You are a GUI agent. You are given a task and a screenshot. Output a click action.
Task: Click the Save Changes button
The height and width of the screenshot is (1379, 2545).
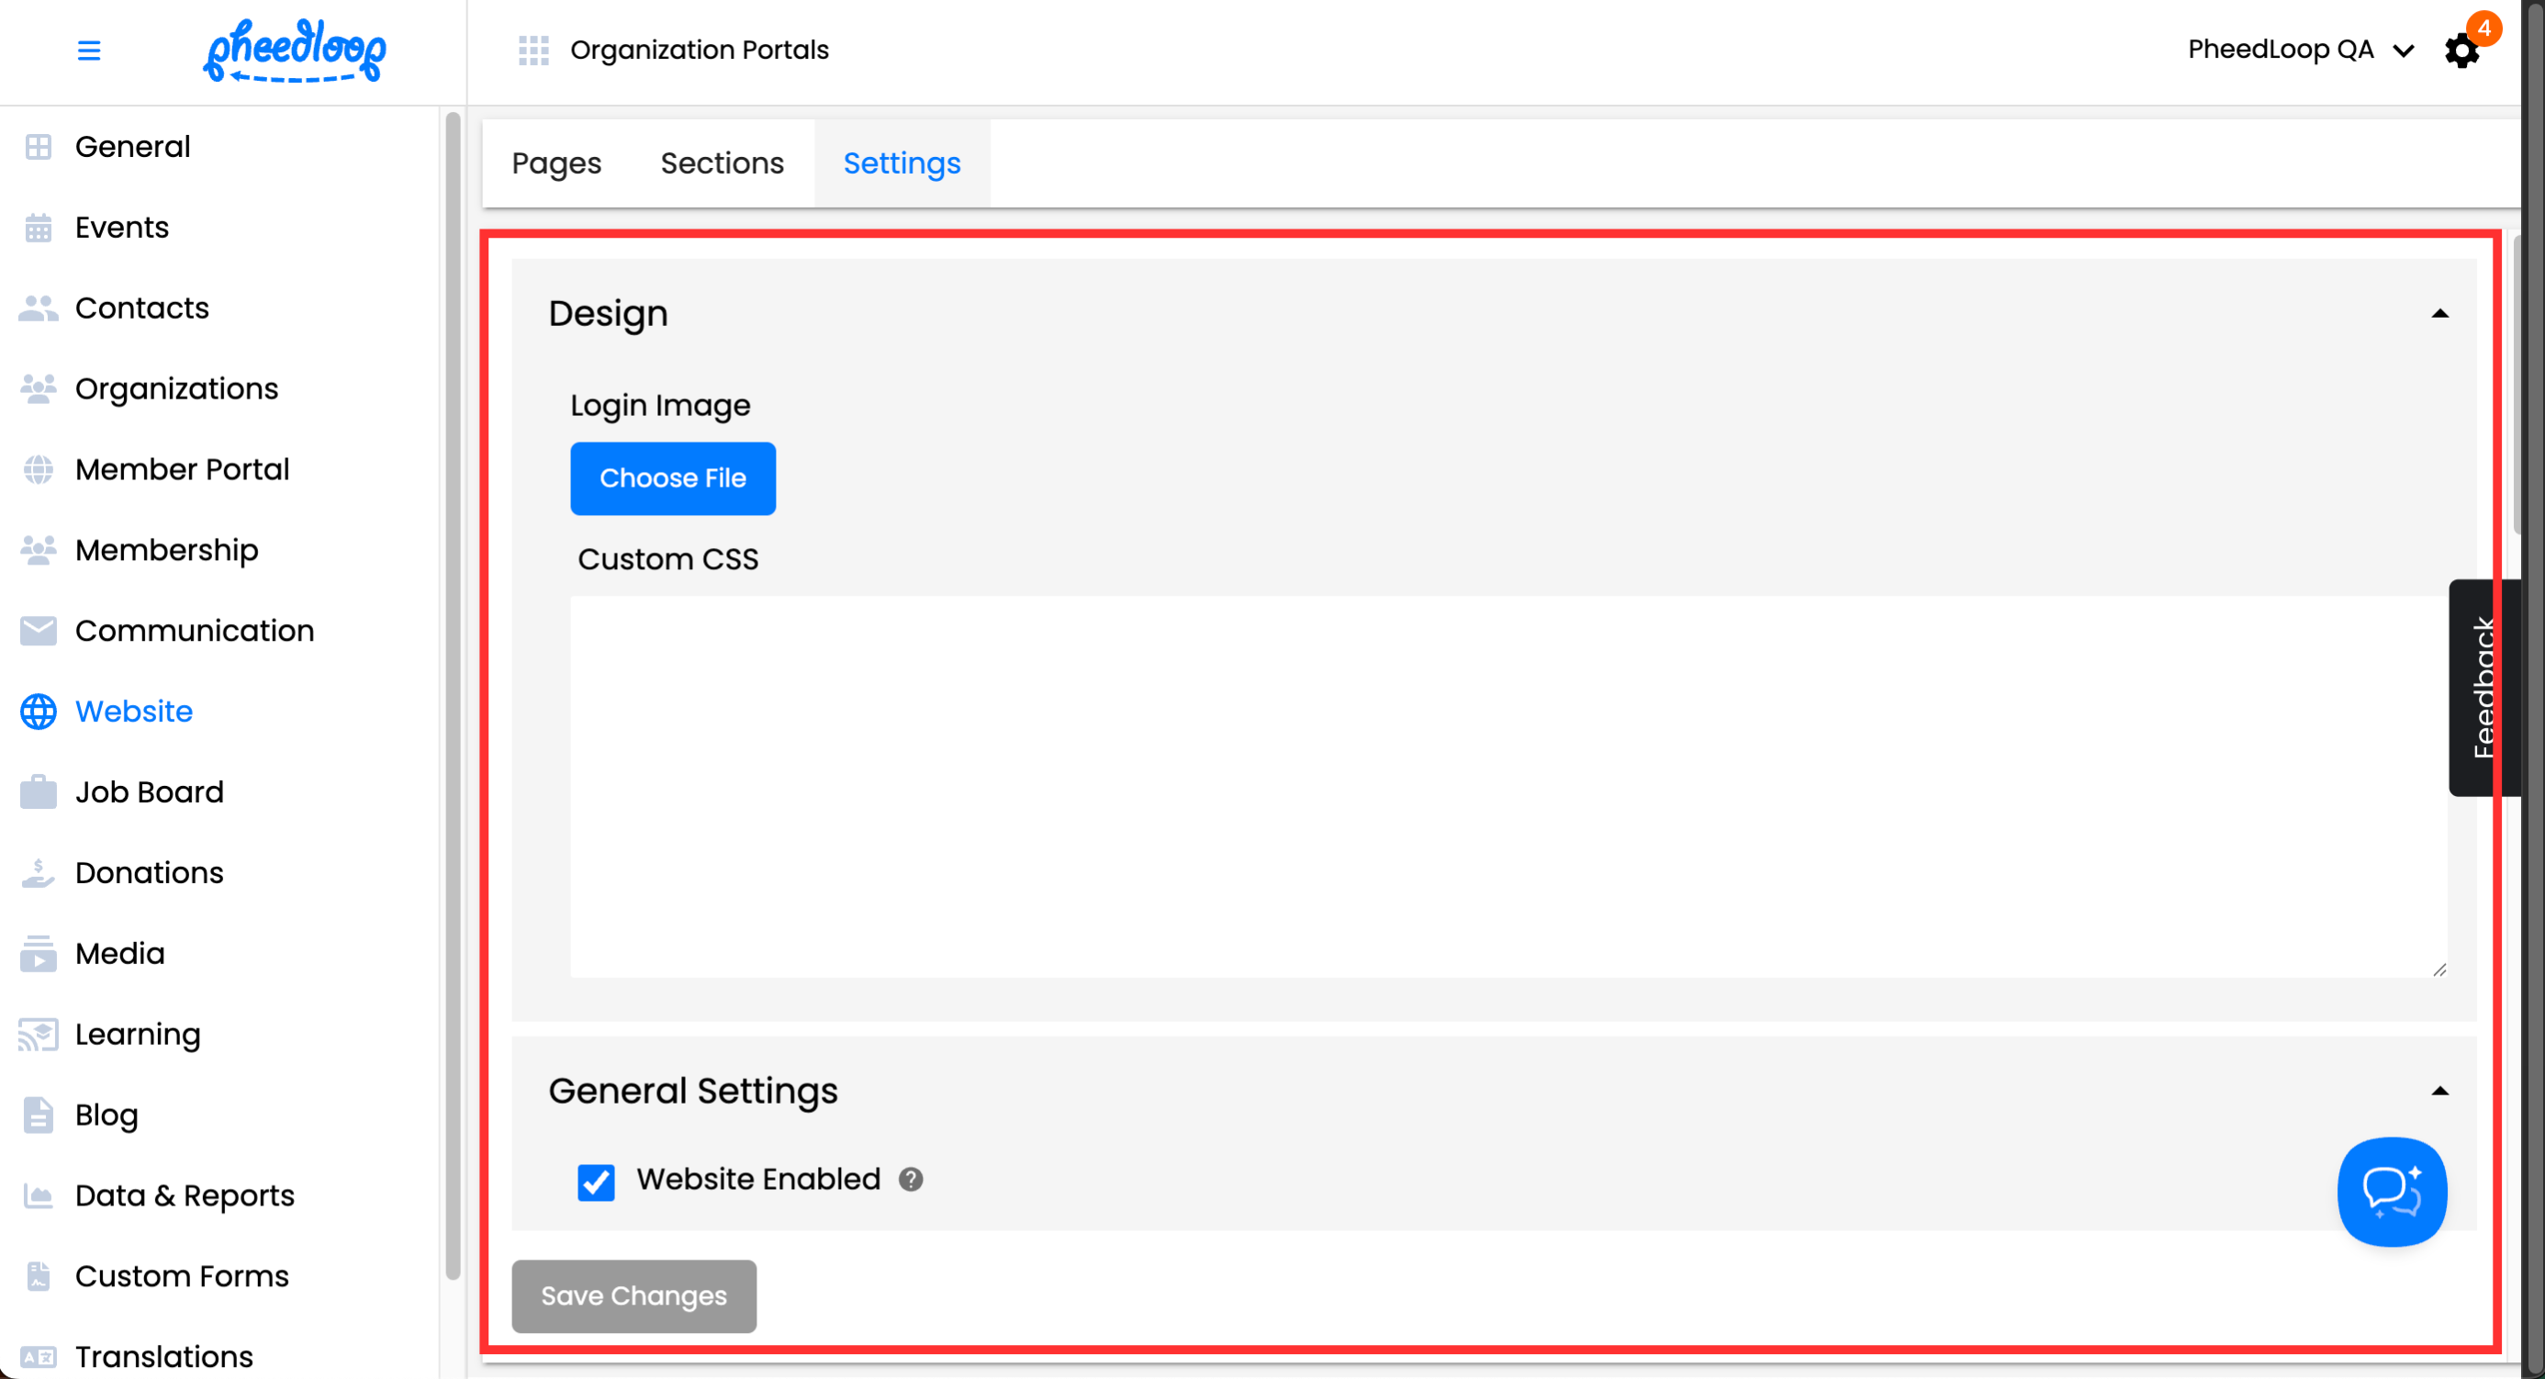point(633,1296)
